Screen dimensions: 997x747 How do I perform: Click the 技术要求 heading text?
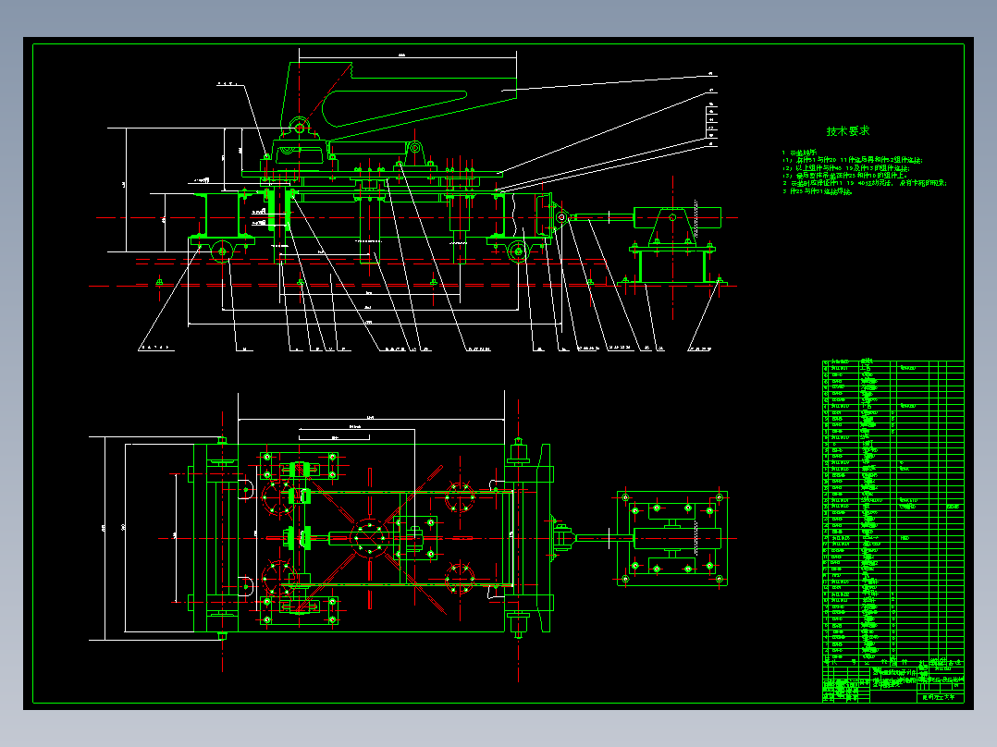pos(847,131)
